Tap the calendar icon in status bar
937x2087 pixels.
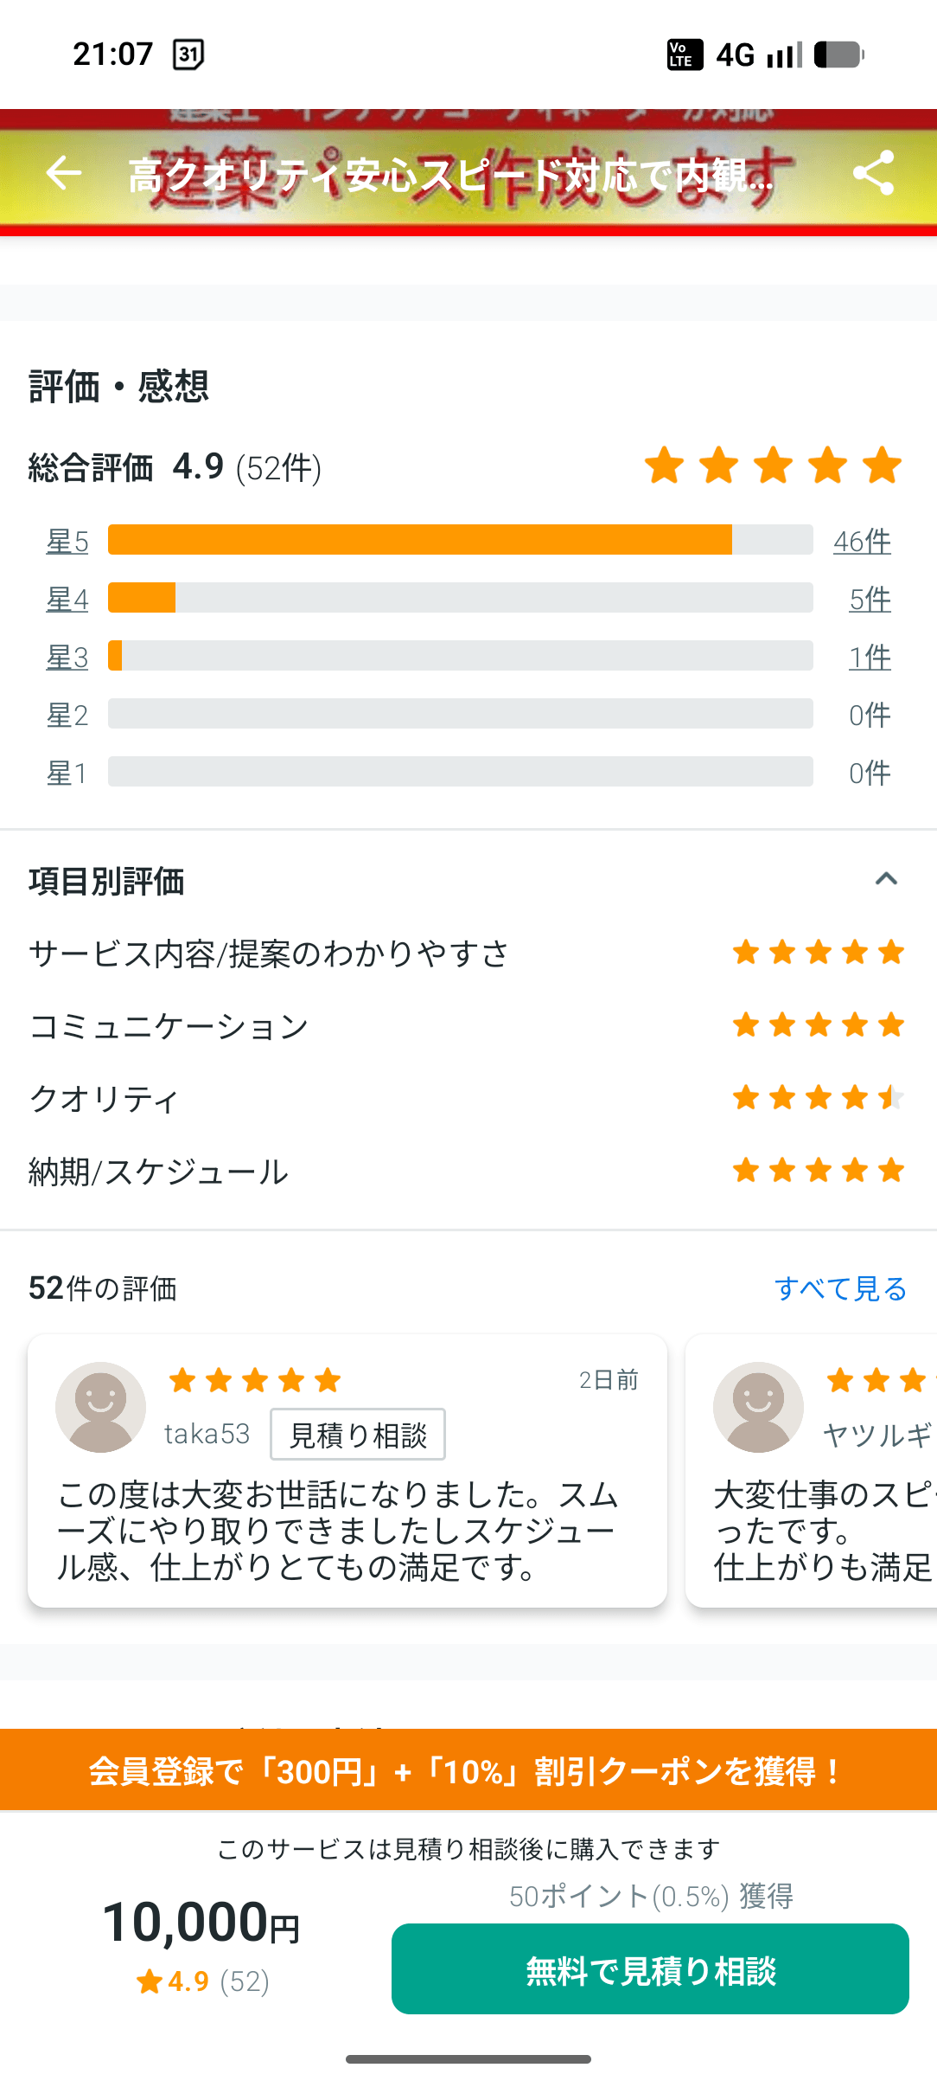click(x=188, y=55)
